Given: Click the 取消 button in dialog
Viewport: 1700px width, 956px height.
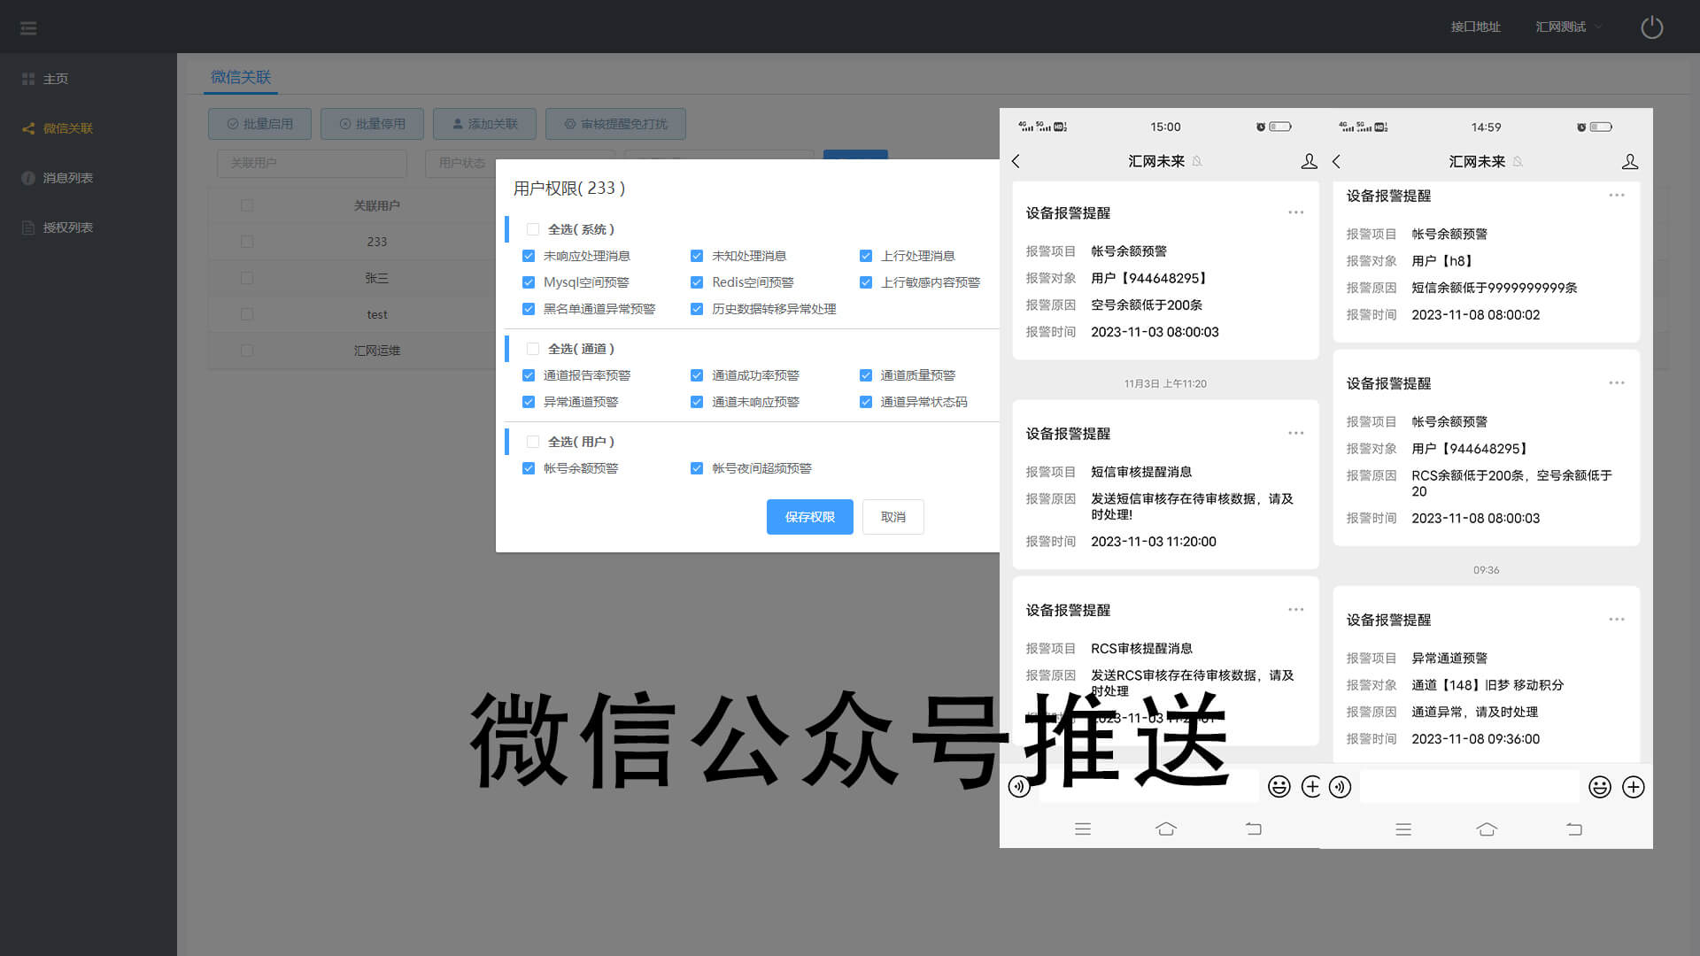Looking at the screenshot, I should pos(892,517).
